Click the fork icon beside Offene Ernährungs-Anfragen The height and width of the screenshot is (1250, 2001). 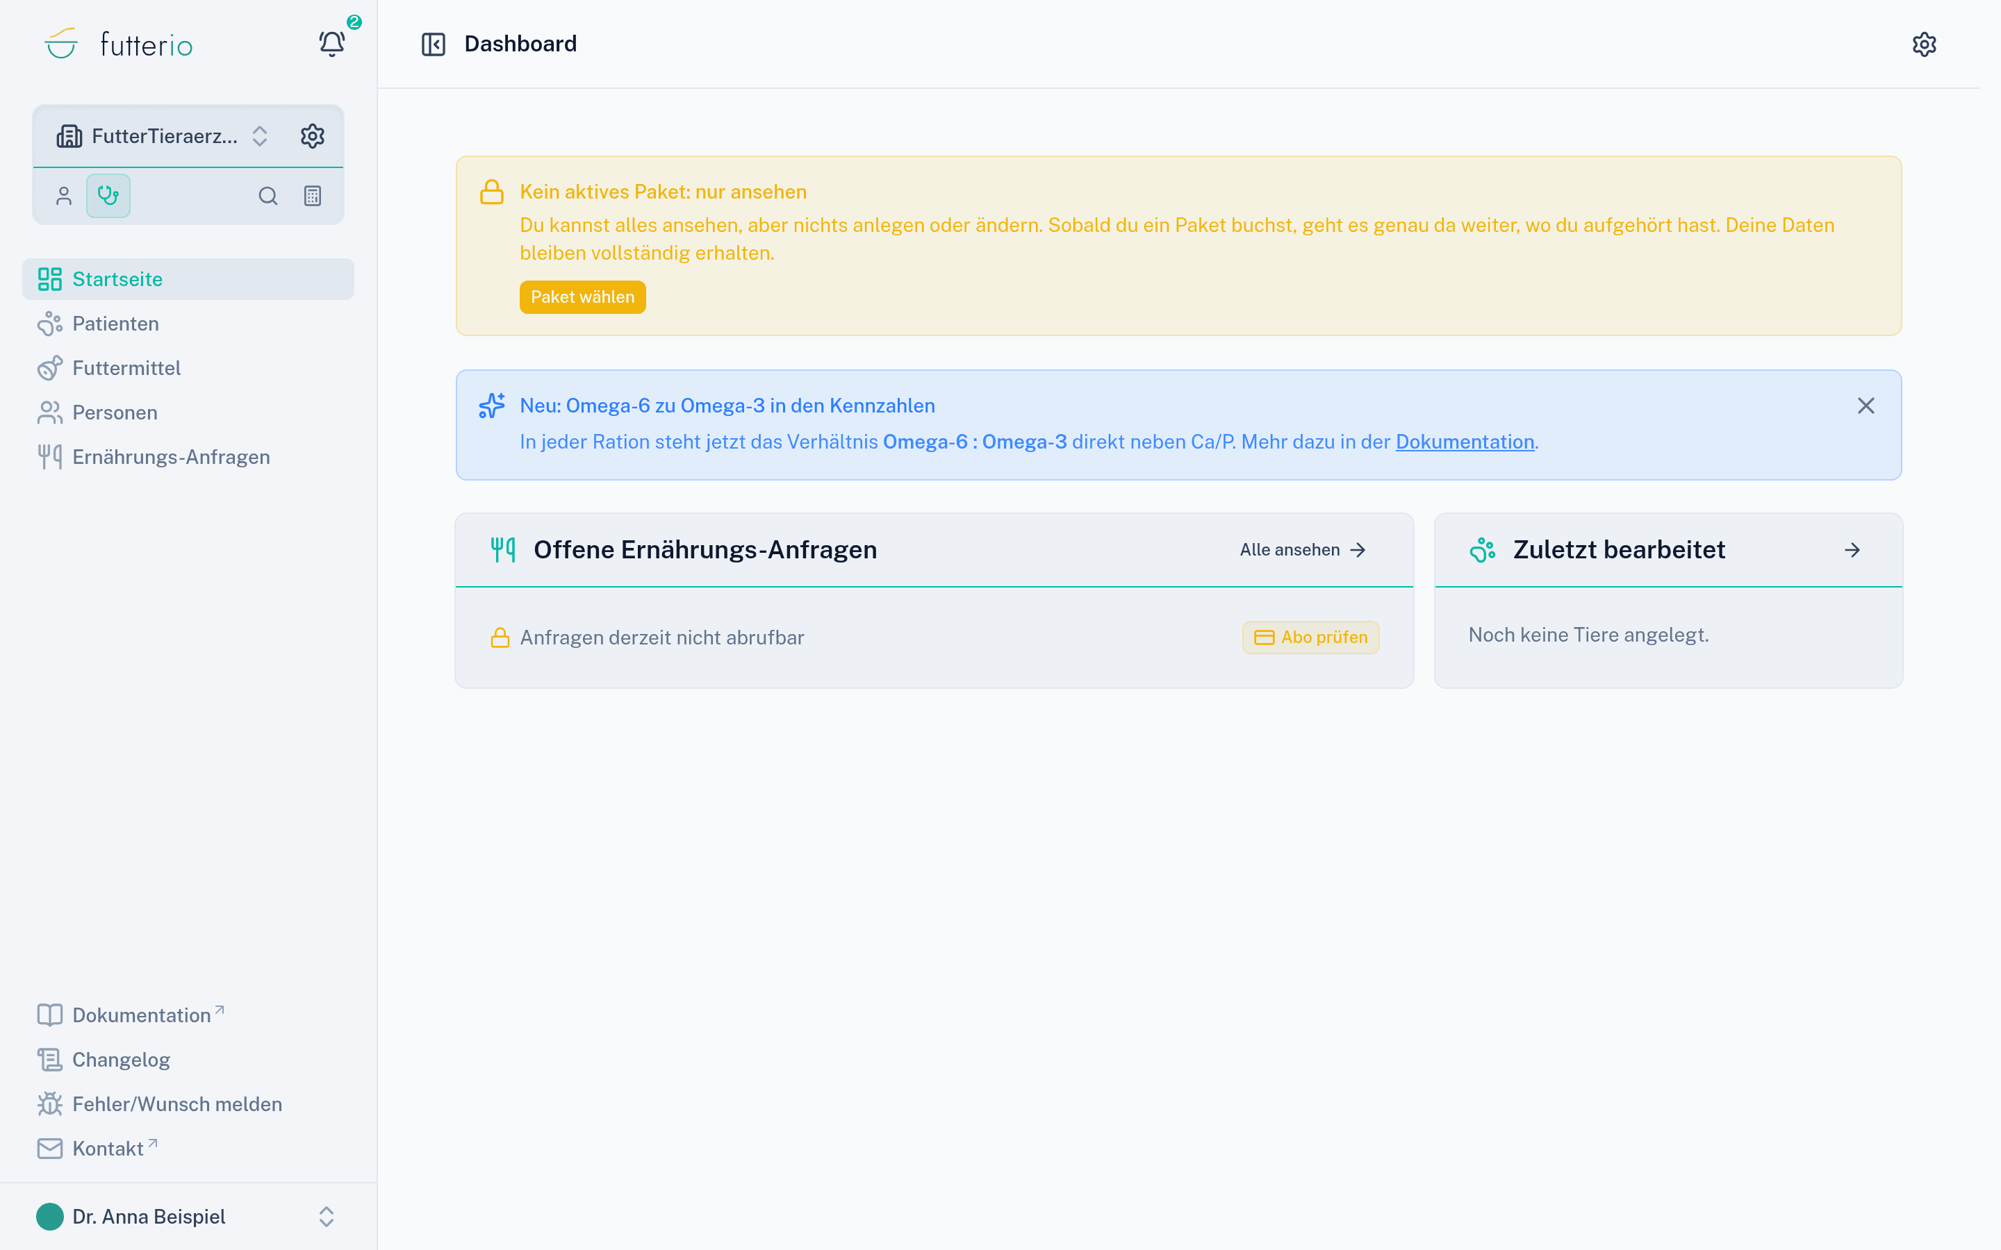click(503, 550)
